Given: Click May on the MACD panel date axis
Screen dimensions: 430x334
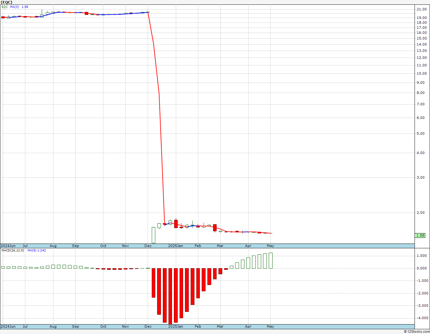Looking at the screenshot, I should pos(270,326).
